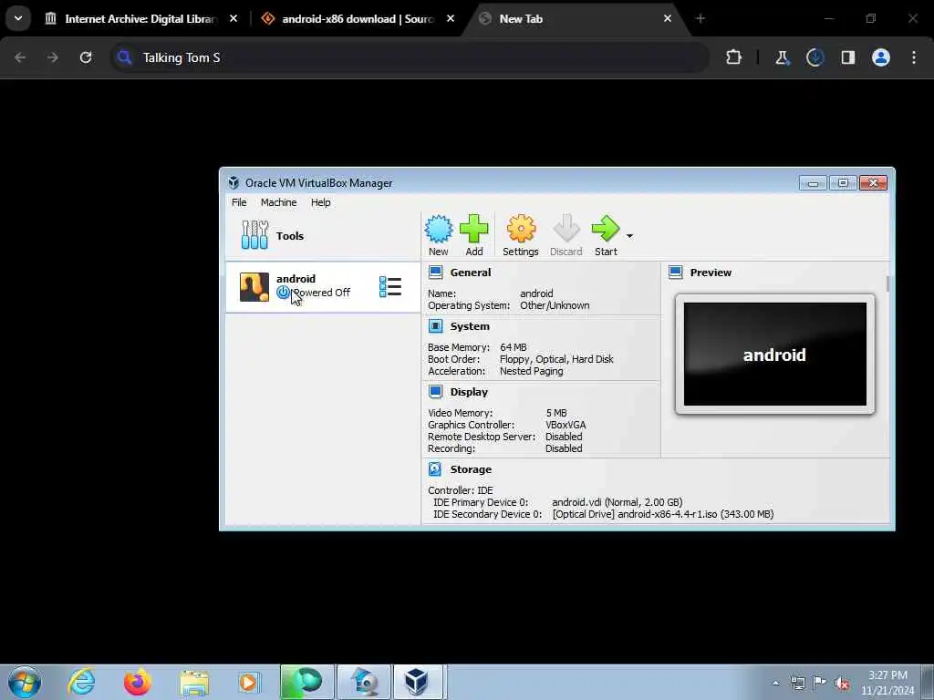This screenshot has width=934, height=700.
Task: Click the Boot Order value text
Action: [556, 359]
